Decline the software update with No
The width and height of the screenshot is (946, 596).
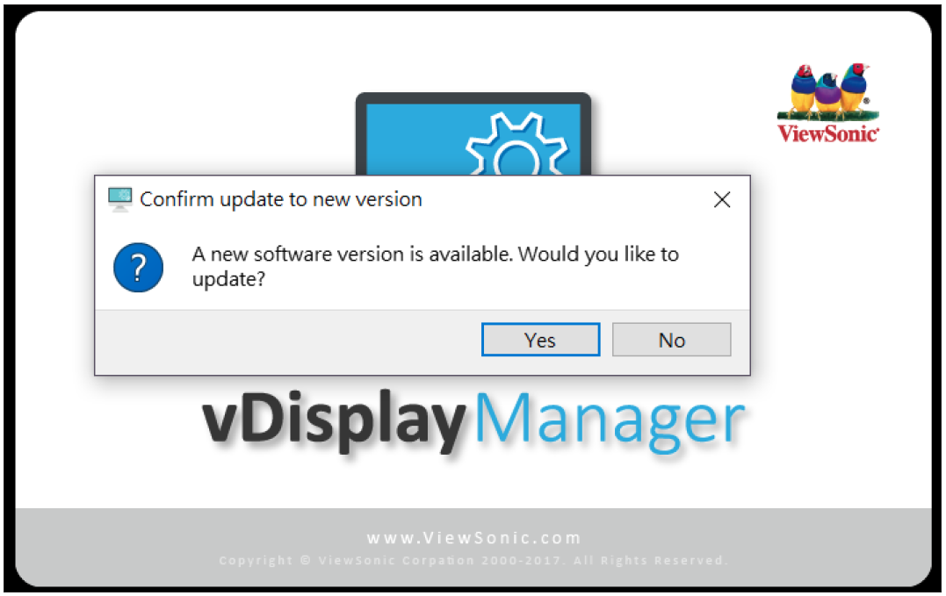pyautogui.click(x=671, y=340)
